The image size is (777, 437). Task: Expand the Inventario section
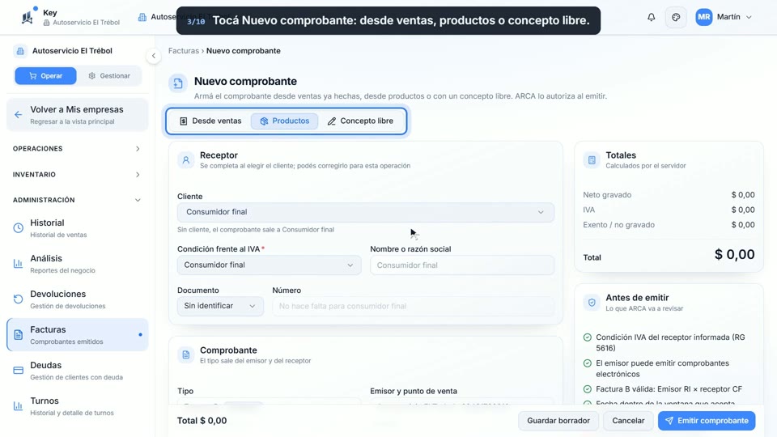[77, 175]
